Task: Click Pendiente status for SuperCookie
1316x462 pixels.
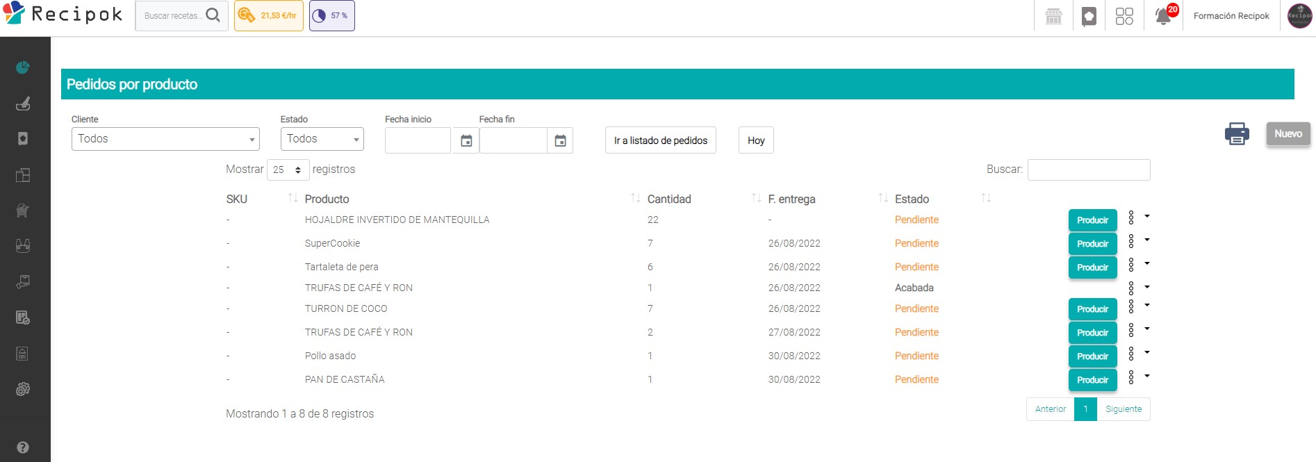Action: pyautogui.click(x=916, y=243)
